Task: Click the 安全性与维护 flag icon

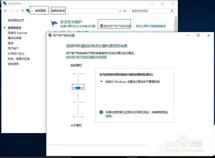Action: point(54,24)
